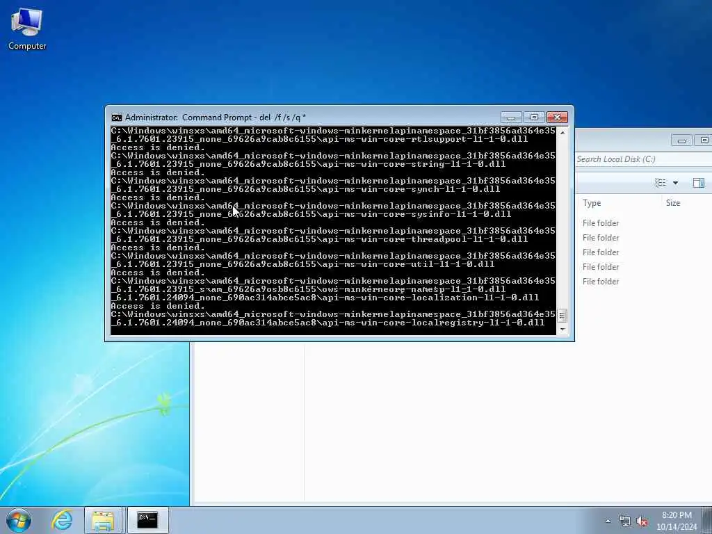
Task: Sort by the Size column header
Action: coord(673,203)
